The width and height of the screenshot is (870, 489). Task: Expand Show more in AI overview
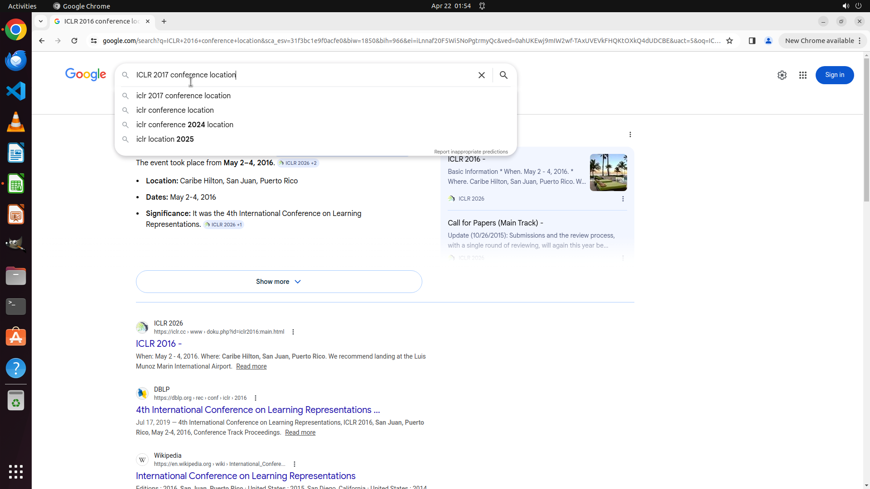pos(279,282)
